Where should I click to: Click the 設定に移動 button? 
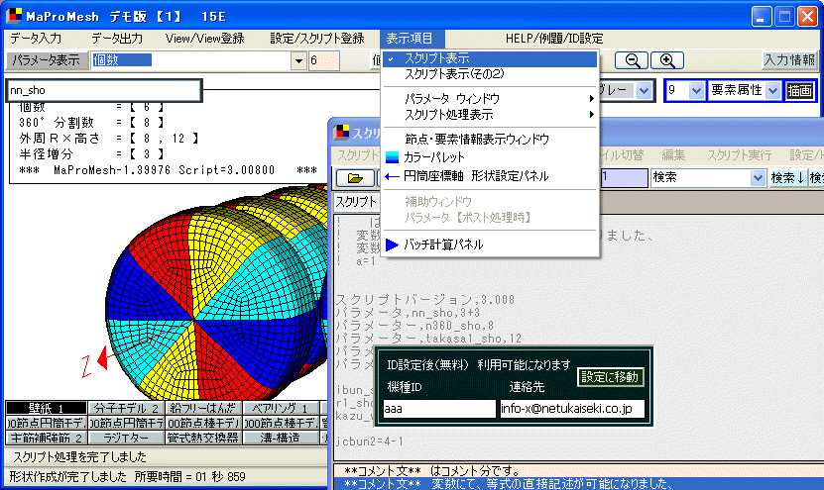(x=610, y=376)
